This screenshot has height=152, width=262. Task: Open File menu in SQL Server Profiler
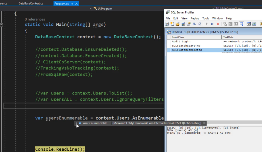[x=168, y=18]
